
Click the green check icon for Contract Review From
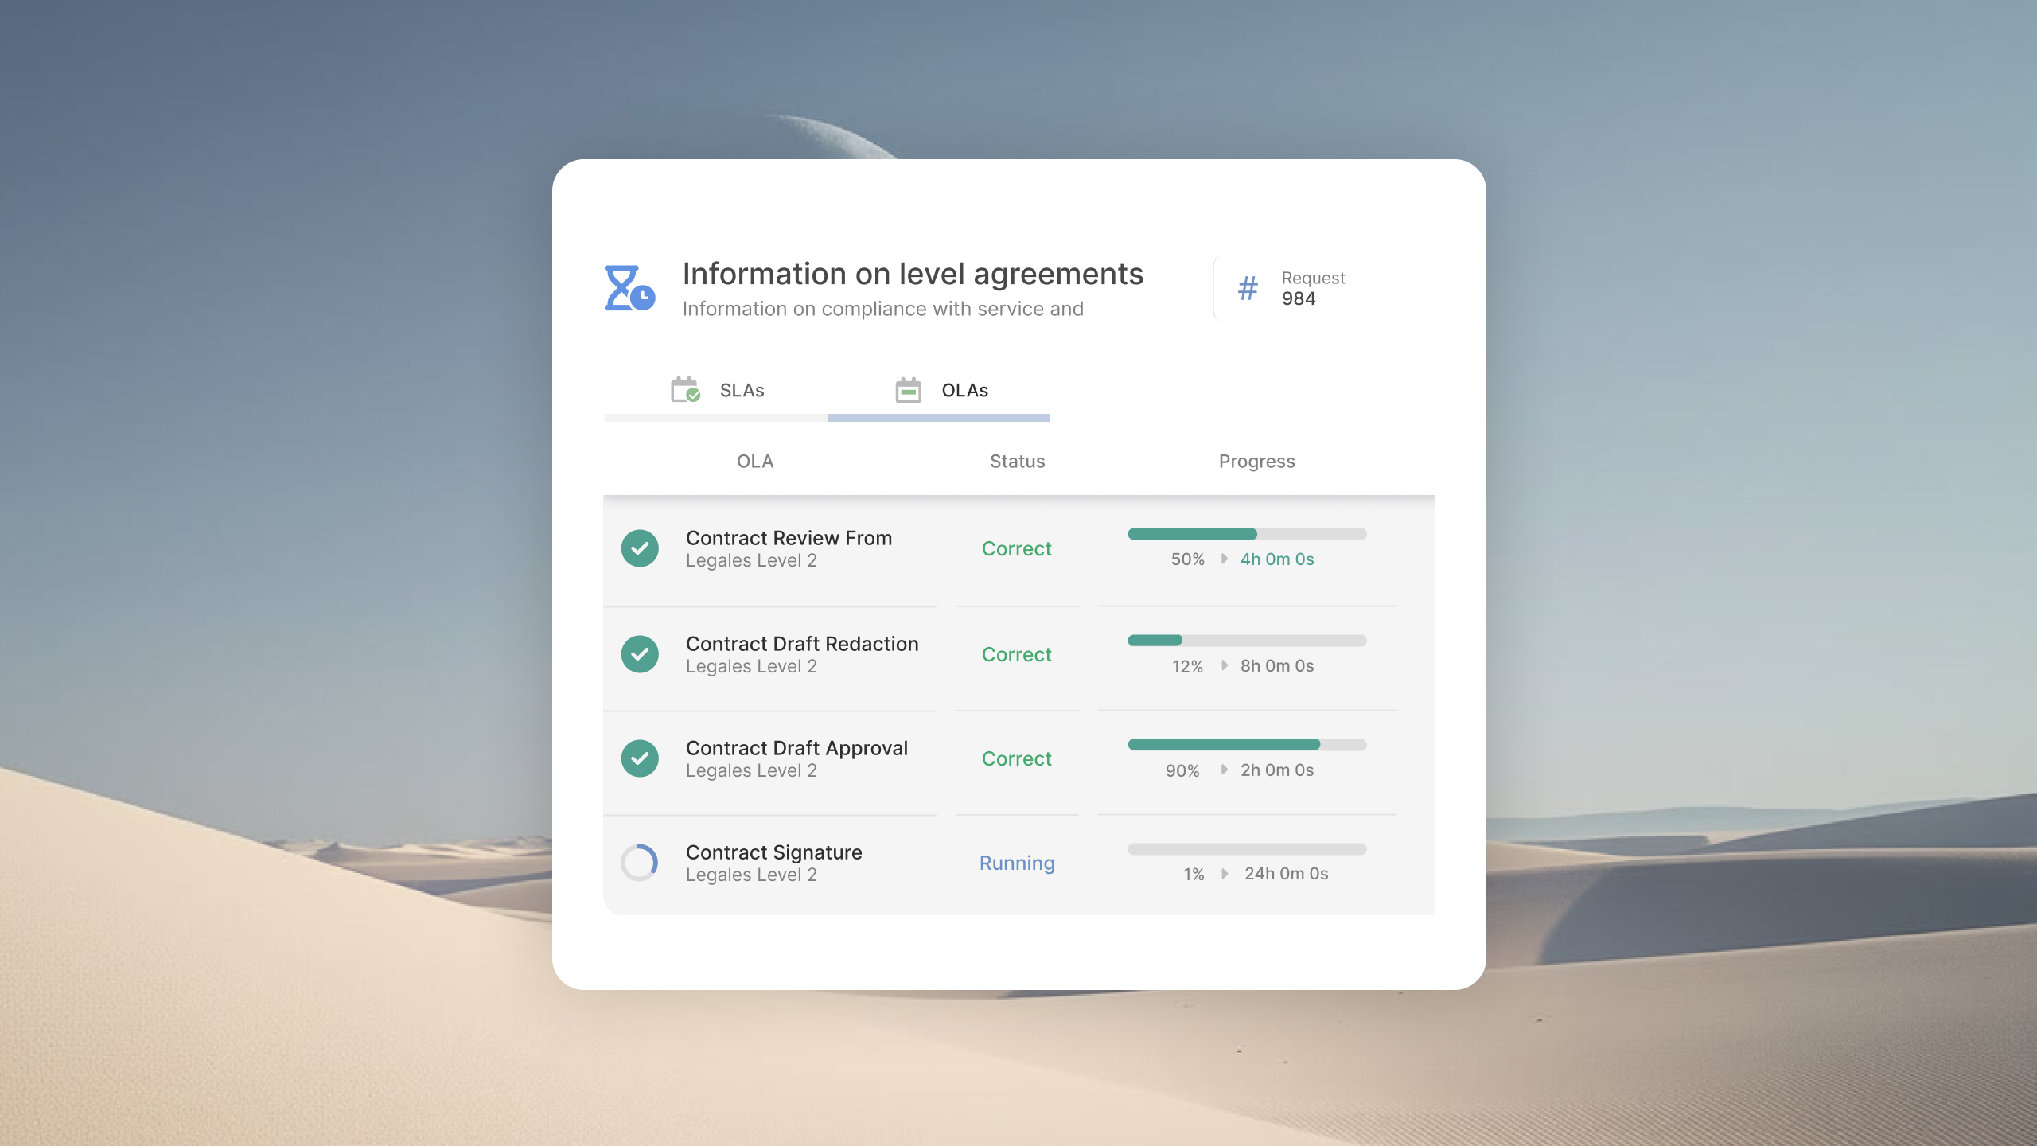pyautogui.click(x=640, y=548)
